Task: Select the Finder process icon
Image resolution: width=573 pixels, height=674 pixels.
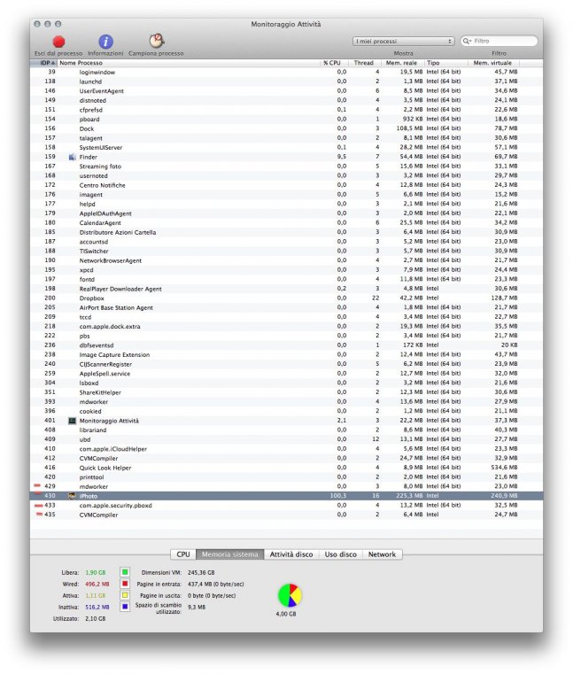Action: 73,157
